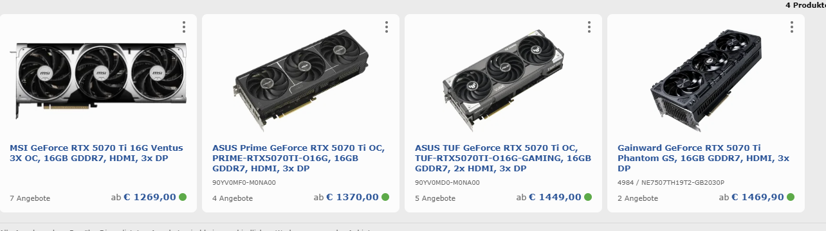Screen dimensions: 826x231
Task: Open options menu for MSI Ventus card
Action: point(184,27)
